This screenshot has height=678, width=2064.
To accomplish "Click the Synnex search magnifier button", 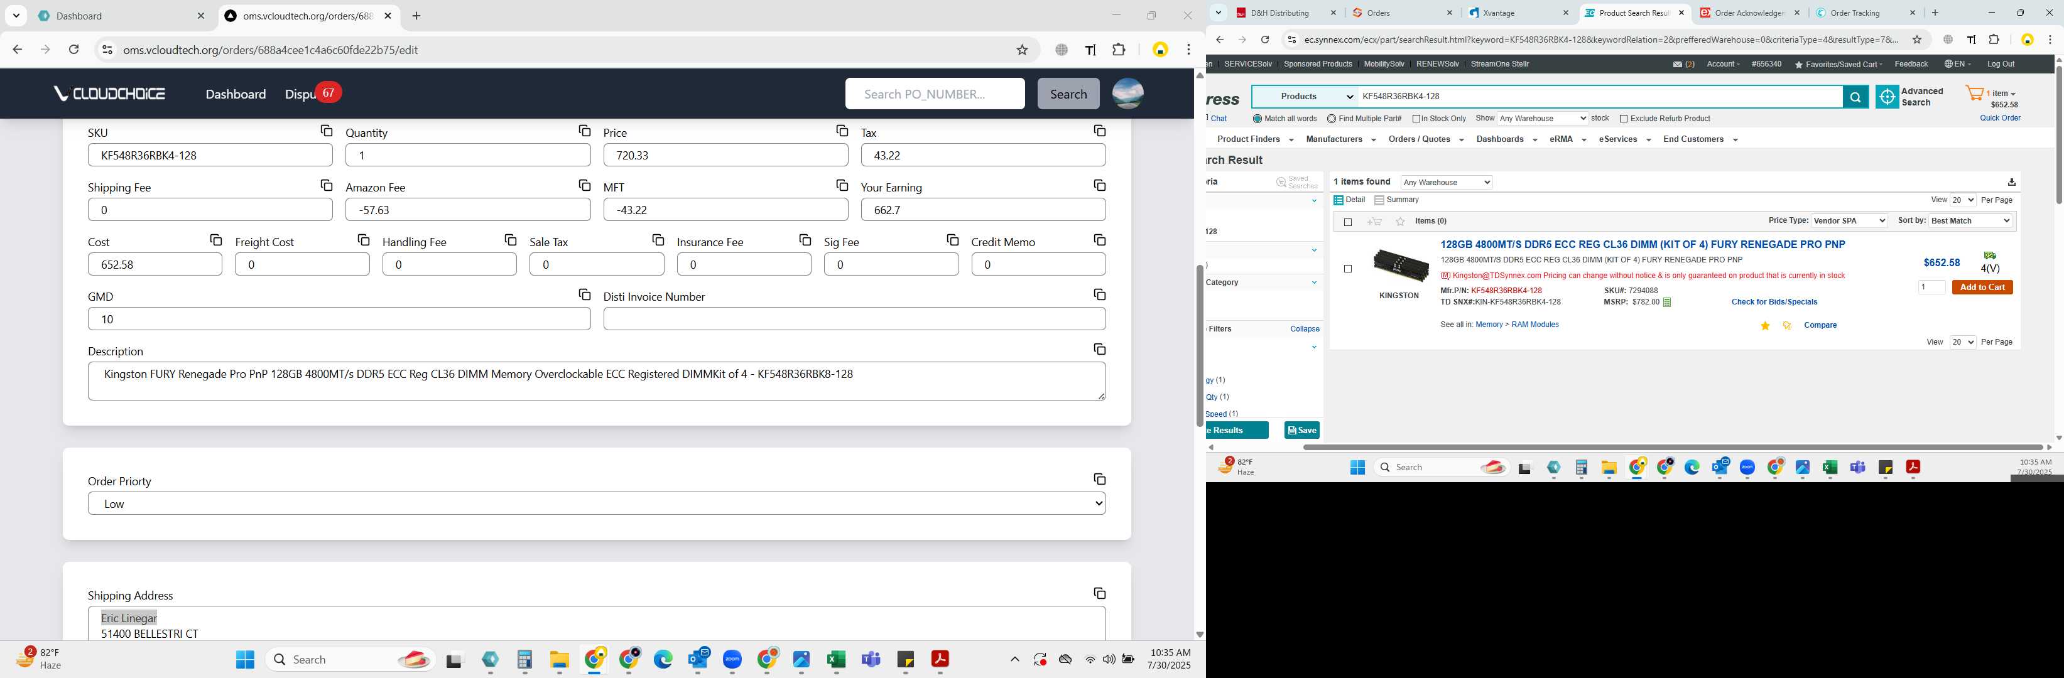I will [1855, 97].
